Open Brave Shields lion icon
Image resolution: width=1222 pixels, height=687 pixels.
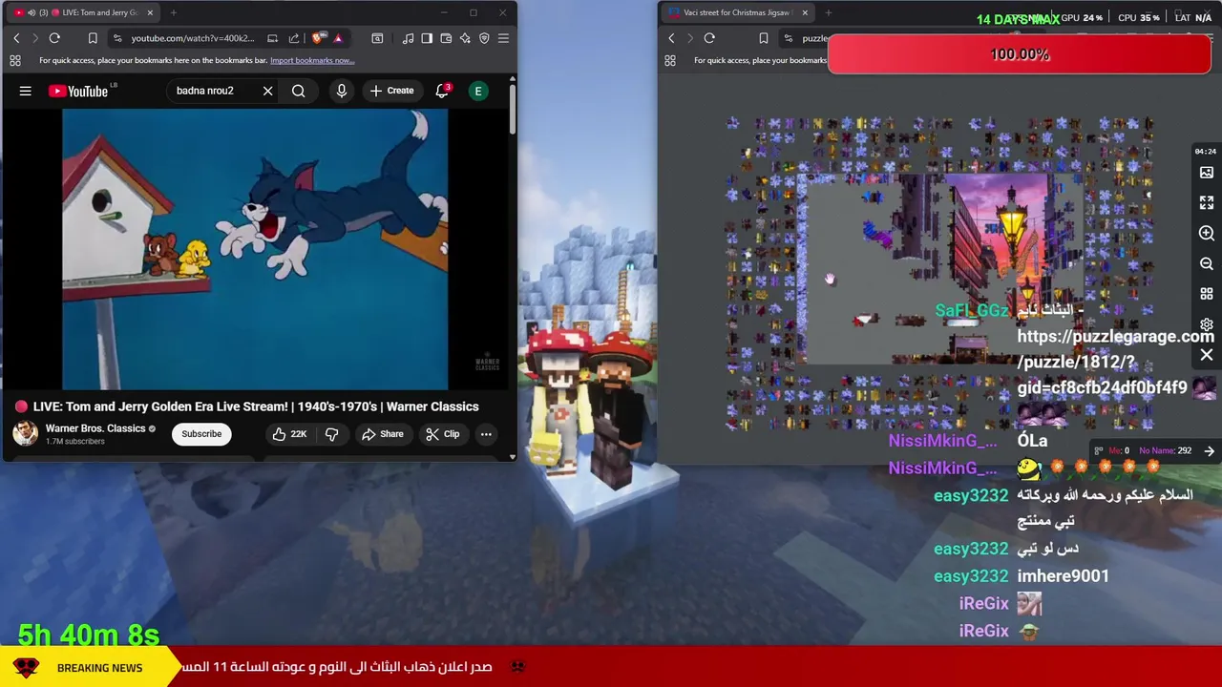[318, 38]
